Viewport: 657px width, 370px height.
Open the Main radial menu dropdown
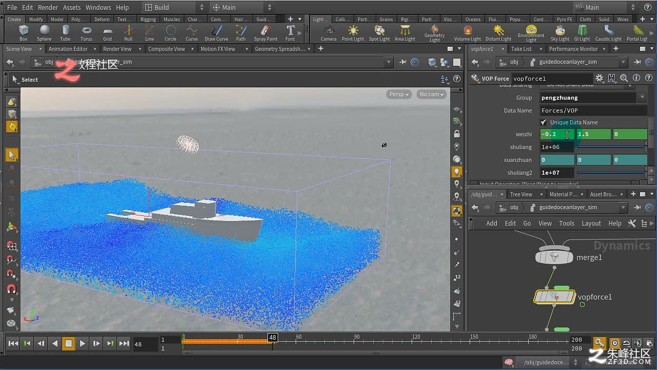tap(242, 7)
